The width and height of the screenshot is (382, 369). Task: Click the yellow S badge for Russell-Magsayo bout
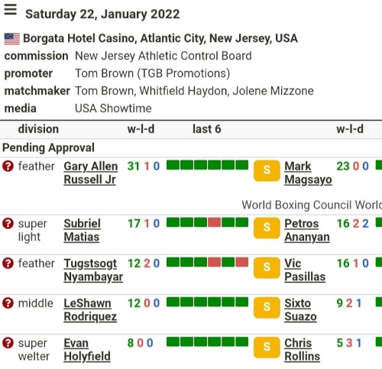[267, 170]
